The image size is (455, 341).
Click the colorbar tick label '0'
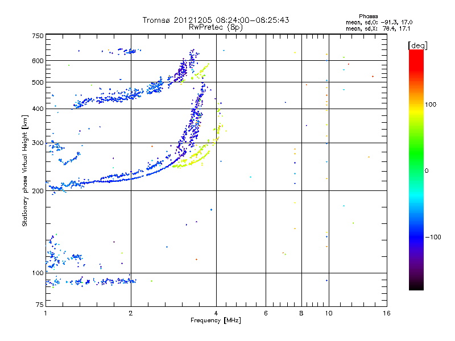tap(427, 171)
